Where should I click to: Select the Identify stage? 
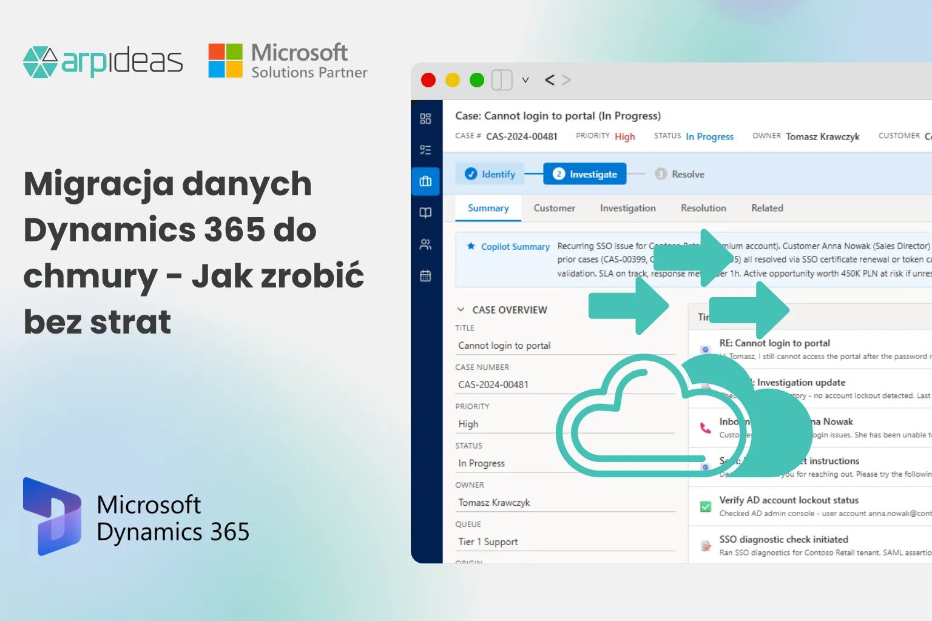490,174
